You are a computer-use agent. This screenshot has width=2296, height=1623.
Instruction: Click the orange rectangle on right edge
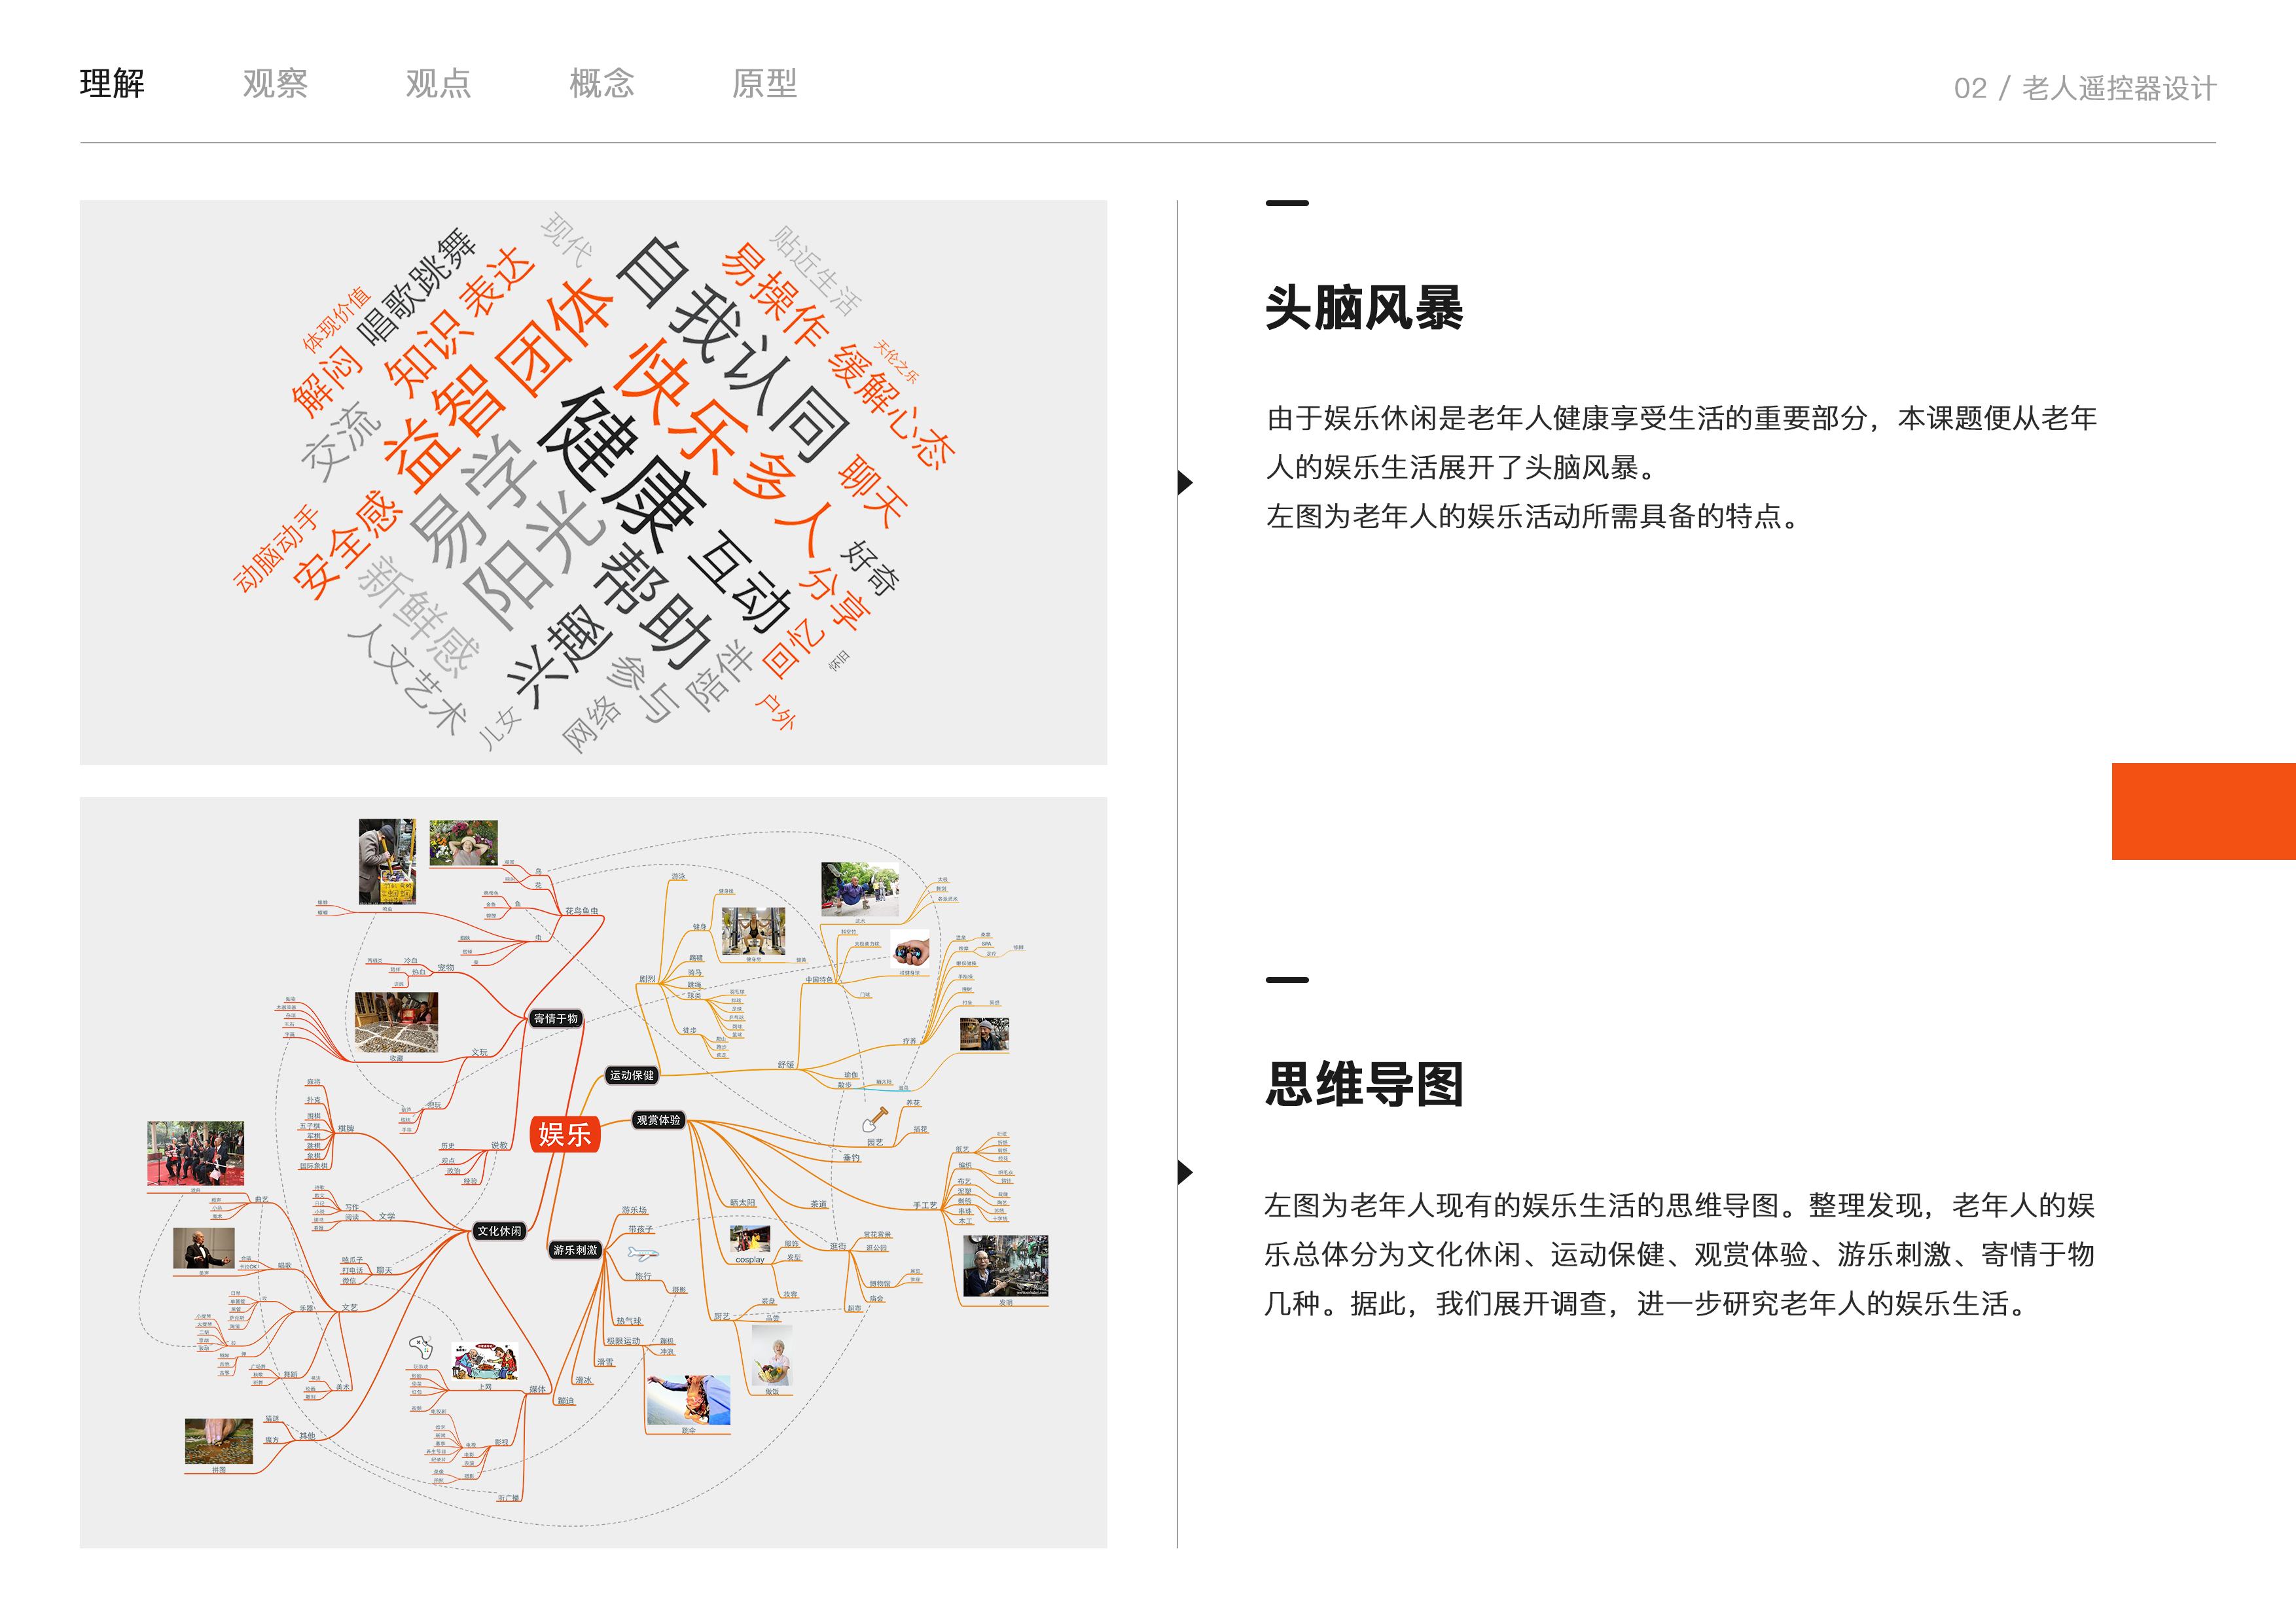coord(2203,811)
